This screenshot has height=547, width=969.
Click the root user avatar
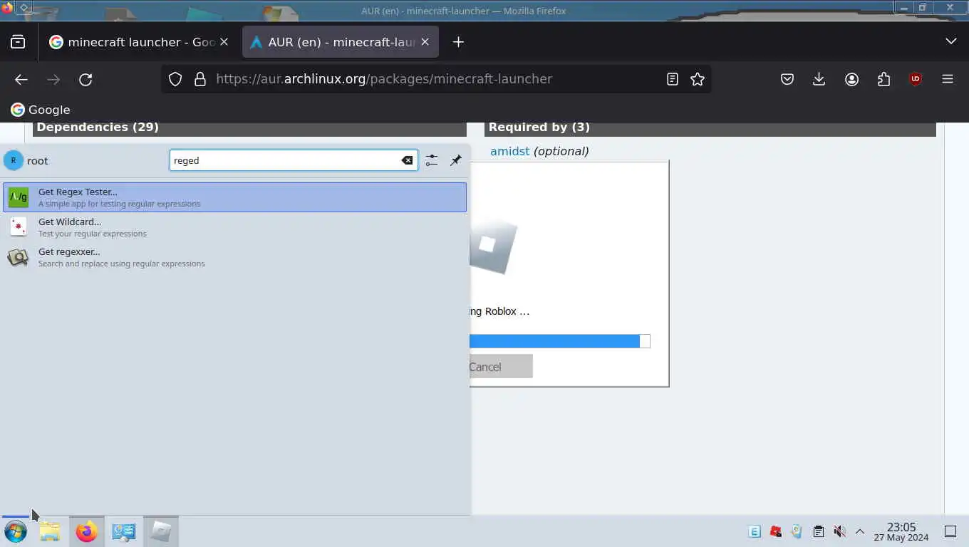click(x=13, y=160)
